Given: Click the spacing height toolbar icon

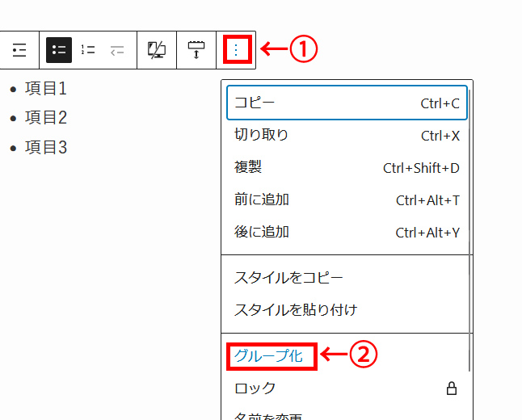Looking at the screenshot, I should click(x=196, y=49).
